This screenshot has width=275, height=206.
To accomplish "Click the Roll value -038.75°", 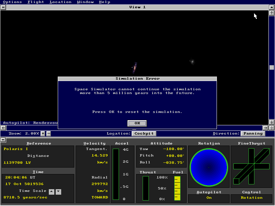I will 174,162.
